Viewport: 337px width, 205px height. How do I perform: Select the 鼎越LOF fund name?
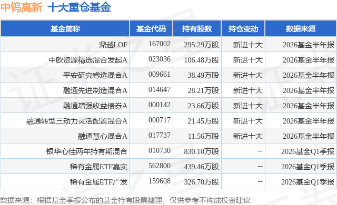click(113, 45)
